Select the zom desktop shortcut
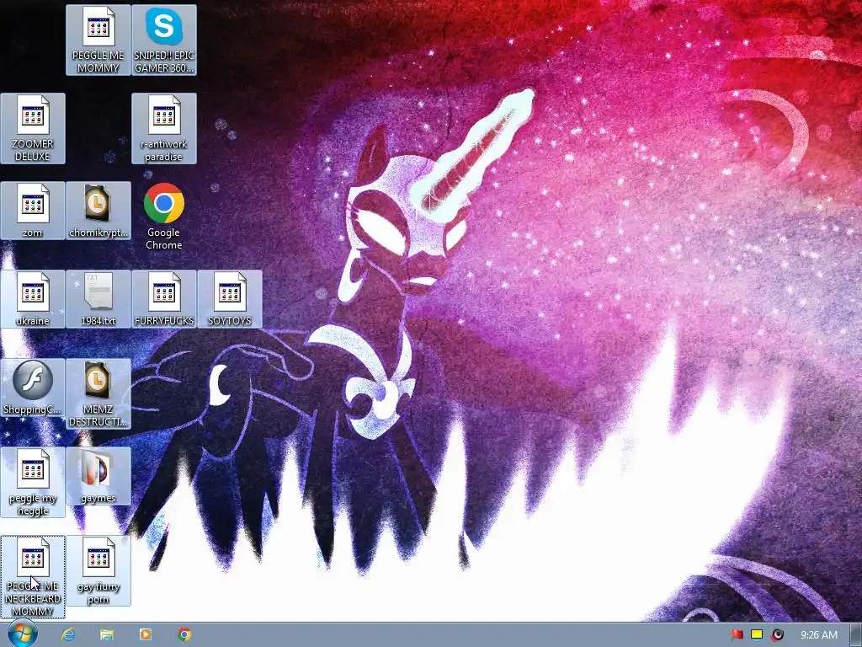862x647 pixels. click(x=33, y=211)
